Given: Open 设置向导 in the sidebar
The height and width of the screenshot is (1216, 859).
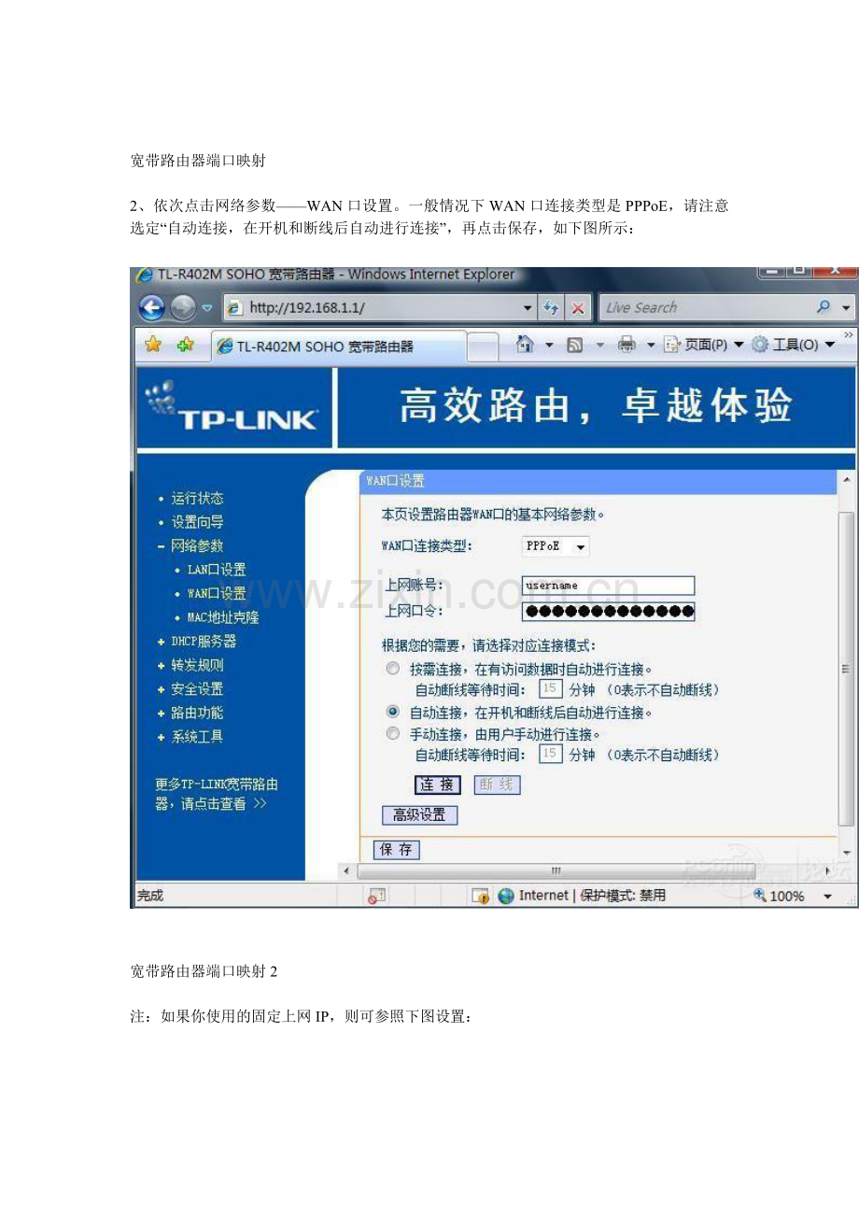Looking at the screenshot, I should (x=197, y=522).
